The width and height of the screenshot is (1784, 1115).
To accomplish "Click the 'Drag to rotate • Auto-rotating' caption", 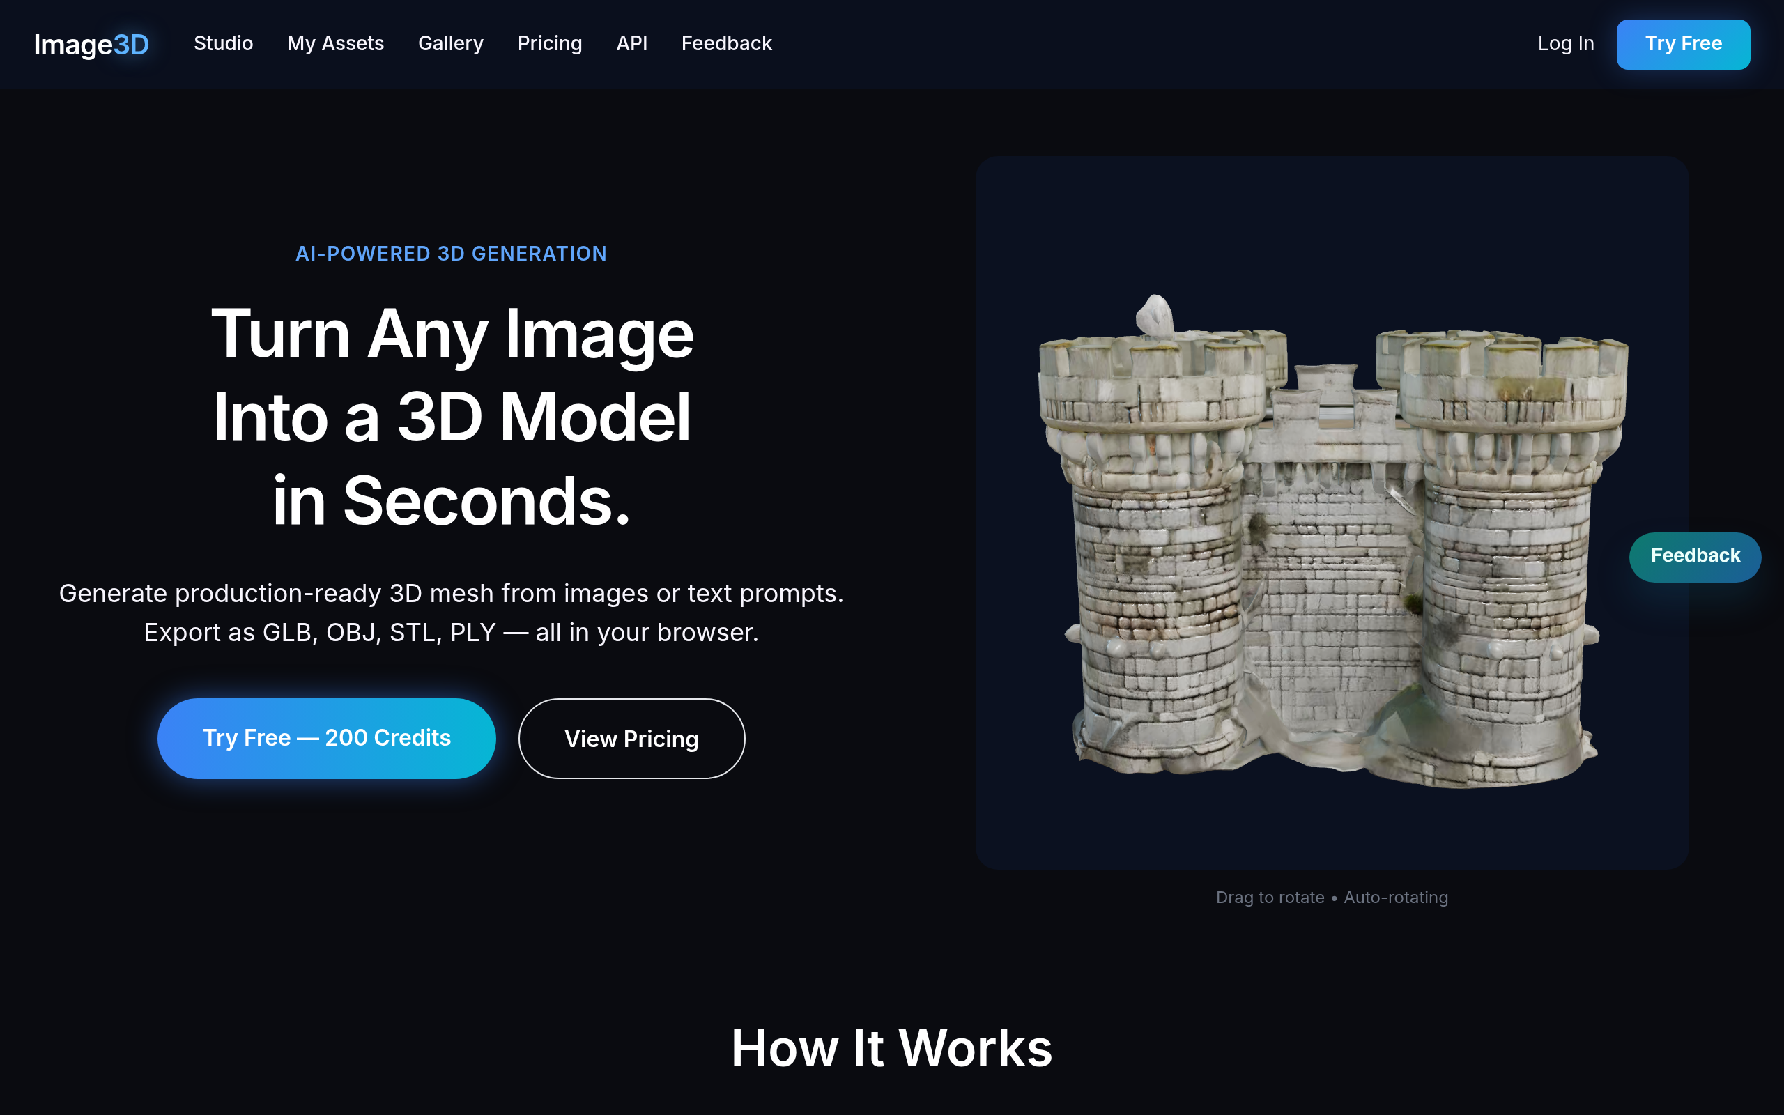I will tap(1332, 898).
